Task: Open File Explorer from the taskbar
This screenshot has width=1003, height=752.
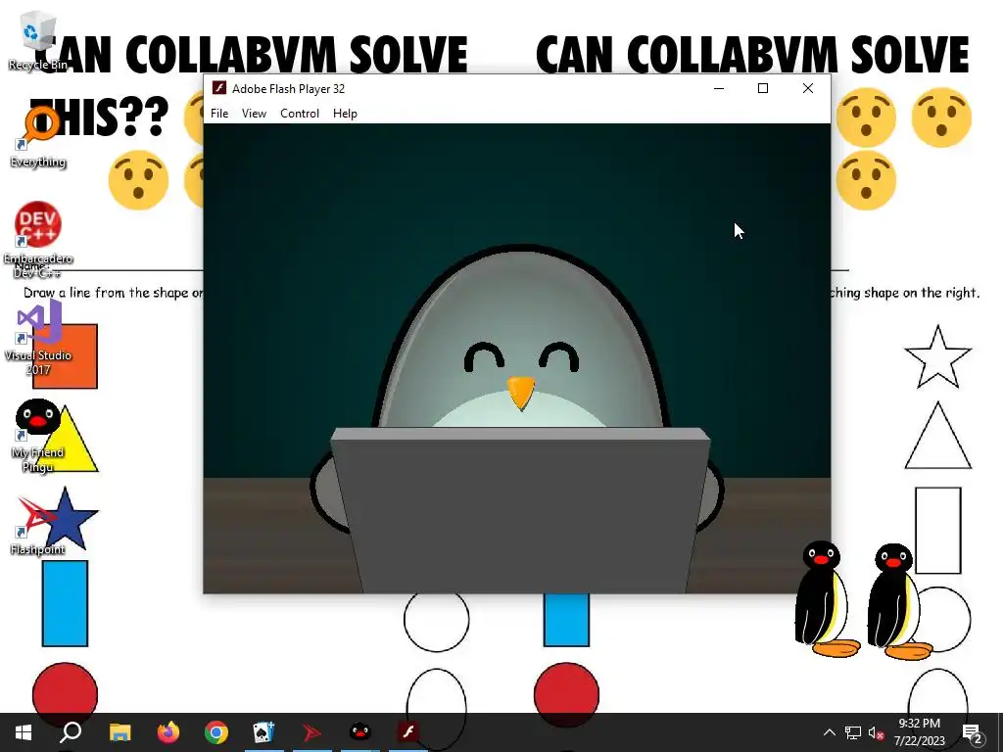Action: pyautogui.click(x=119, y=732)
